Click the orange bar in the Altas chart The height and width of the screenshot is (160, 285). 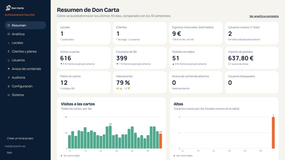(273, 133)
